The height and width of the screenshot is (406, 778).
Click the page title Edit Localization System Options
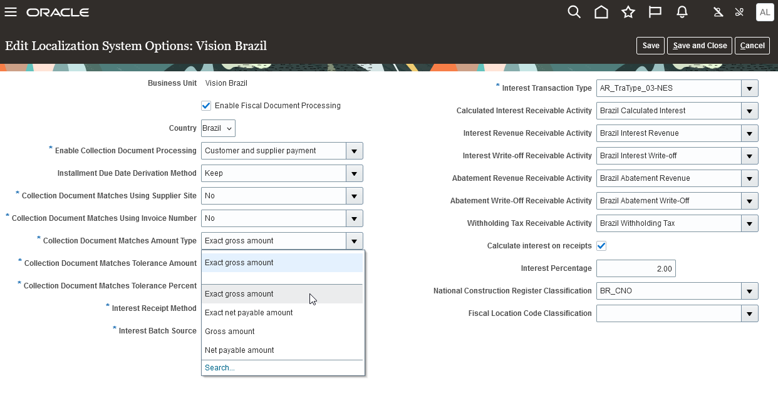pyautogui.click(x=136, y=46)
